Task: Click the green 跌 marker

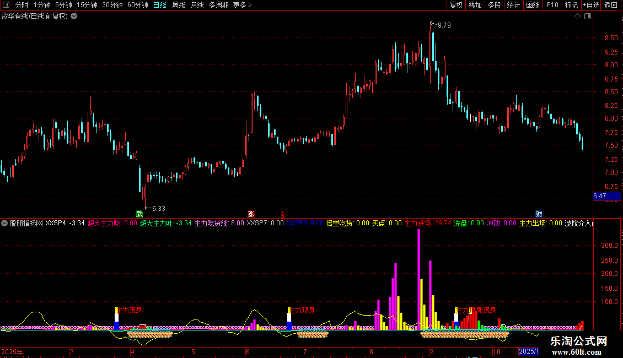Action: tap(139, 214)
